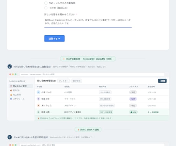176x146 pixels.
Task: Click the 山本商事 company cell
Action: [x=68, y=92]
